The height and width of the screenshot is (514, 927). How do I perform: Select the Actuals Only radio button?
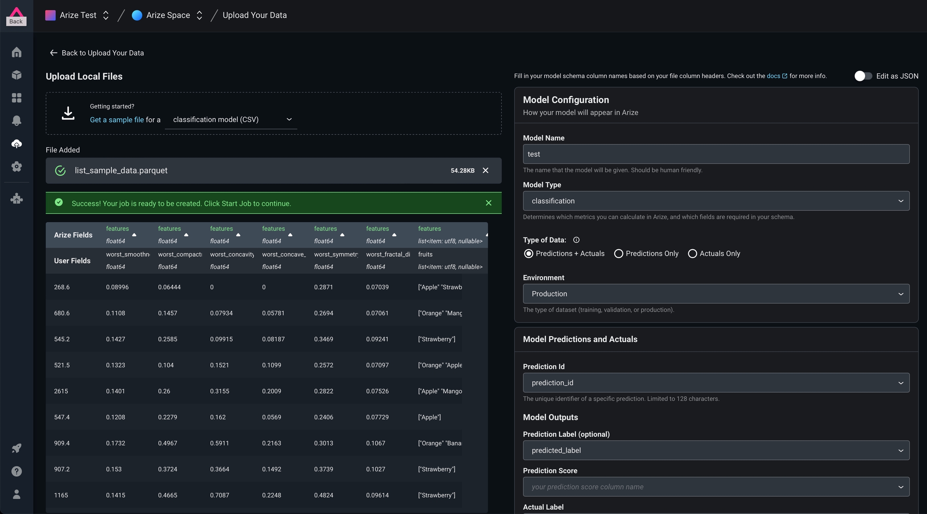(x=692, y=254)
